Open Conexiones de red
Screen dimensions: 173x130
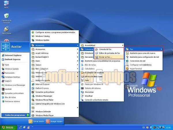pos(144,61)
